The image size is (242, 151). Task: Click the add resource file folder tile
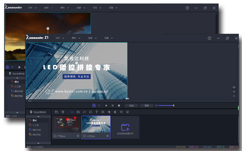pos(125,128)
